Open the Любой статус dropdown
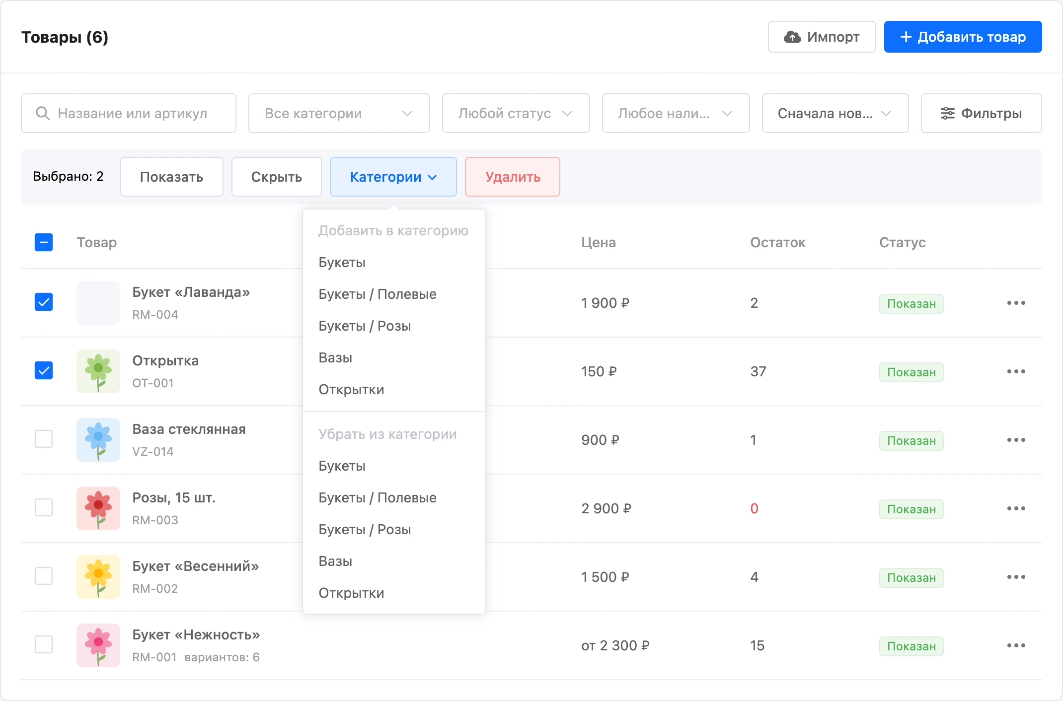This screenshot has width=1063, height=701. tap(516, 113)
